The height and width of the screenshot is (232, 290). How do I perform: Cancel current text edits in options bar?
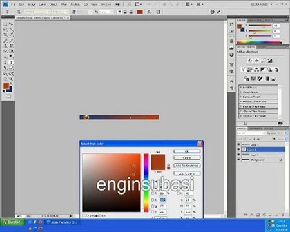click(x=212, y=12)
